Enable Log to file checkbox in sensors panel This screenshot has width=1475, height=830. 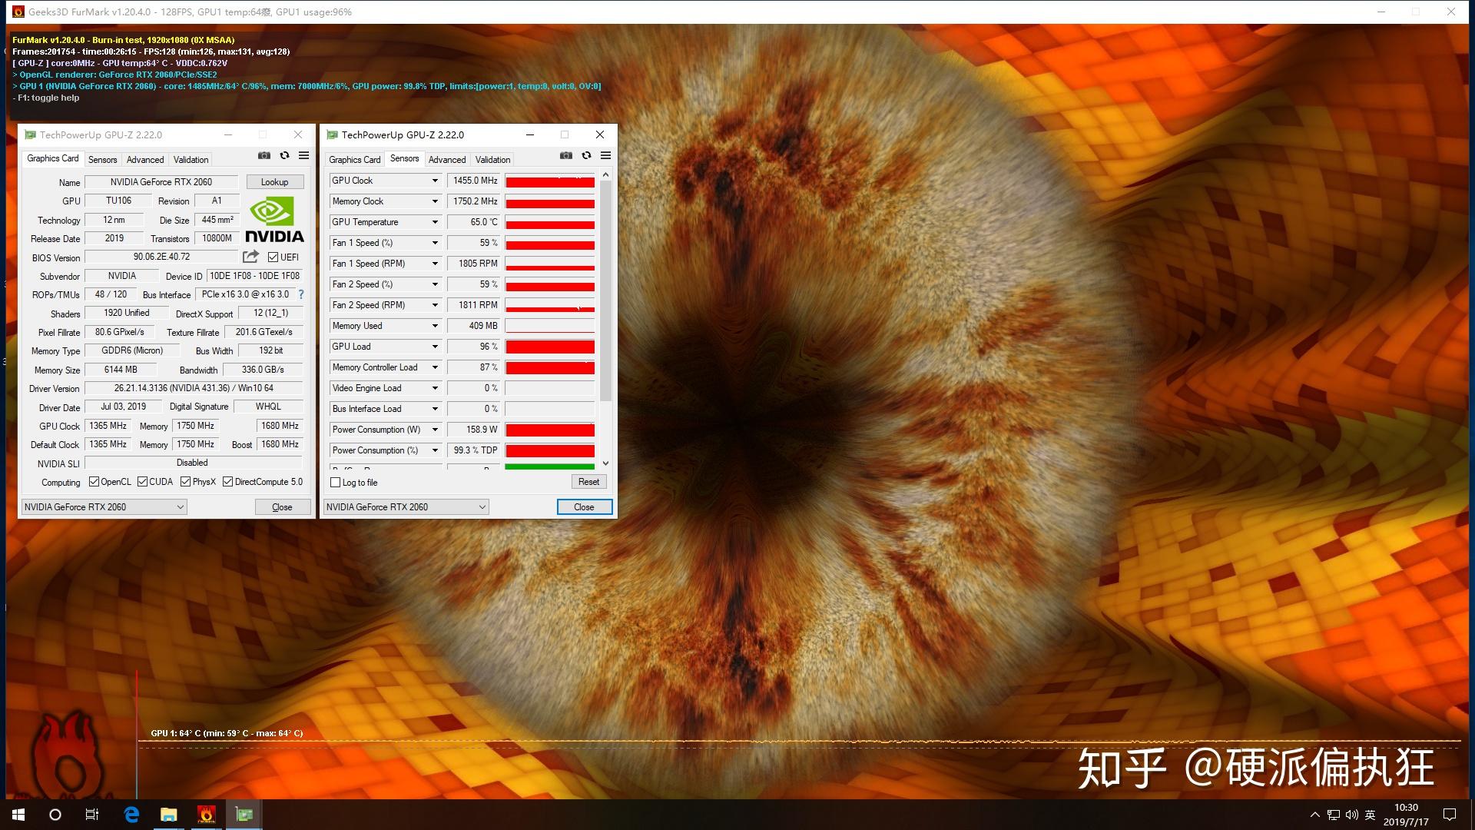[336, 481]
